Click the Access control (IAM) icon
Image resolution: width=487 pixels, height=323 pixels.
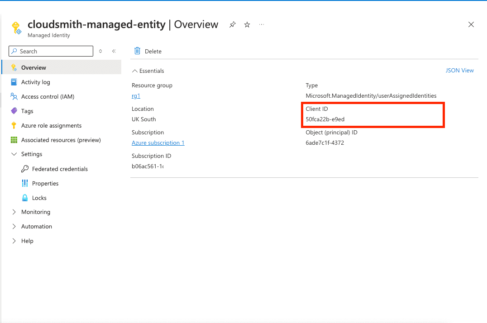tap(14, 97)
